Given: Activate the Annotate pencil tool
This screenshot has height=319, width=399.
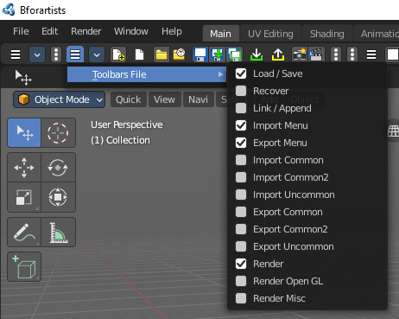Looking at the screenshot, I should (x=24, y=233).
